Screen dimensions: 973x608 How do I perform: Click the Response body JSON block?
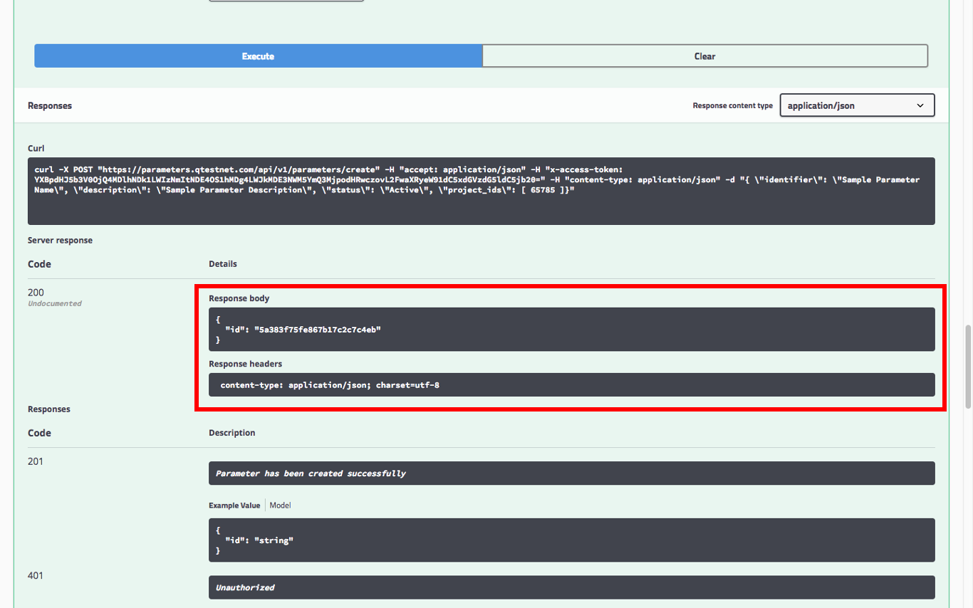click(x=571, y=329)
